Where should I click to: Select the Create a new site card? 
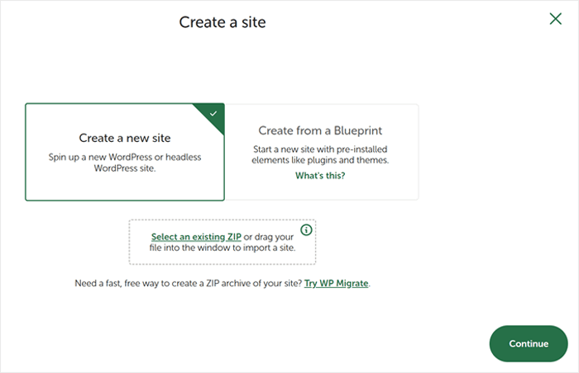pyautogui.click(x=125, y=152)
